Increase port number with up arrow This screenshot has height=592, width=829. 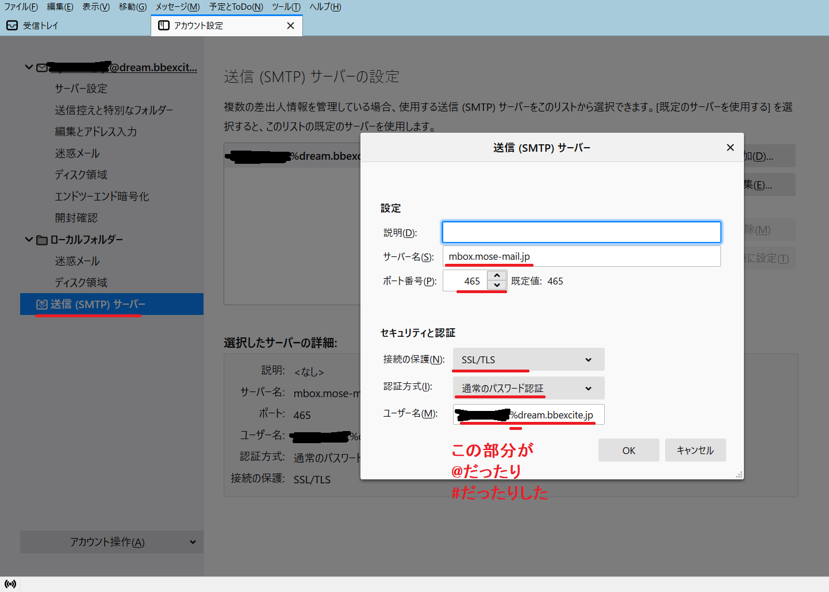pos(497,276)
